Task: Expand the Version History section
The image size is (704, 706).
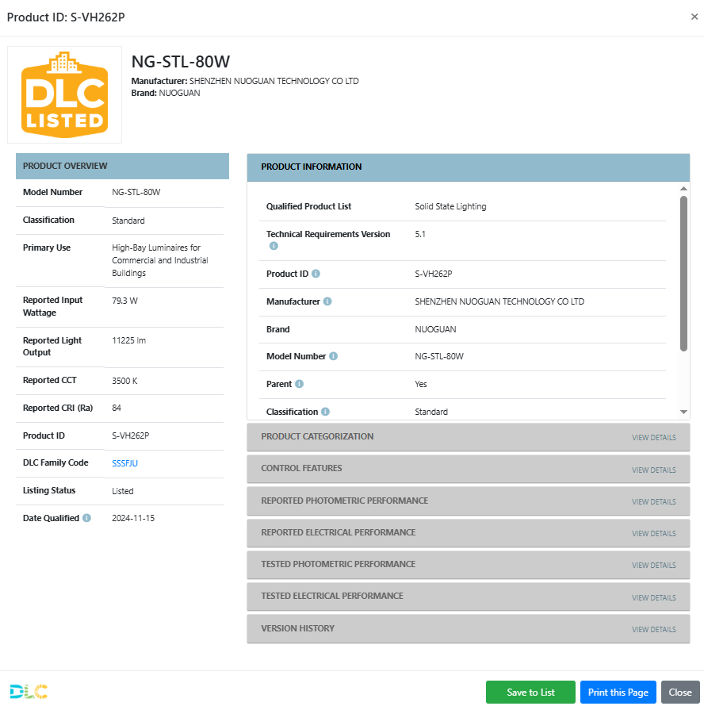Action: pyautogui.click(x=468, y=628)
